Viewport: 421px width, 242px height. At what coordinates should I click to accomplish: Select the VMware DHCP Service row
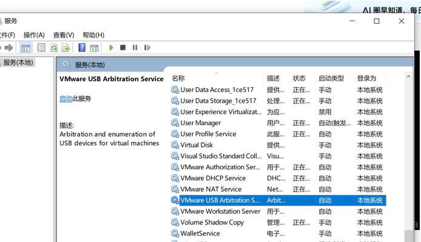pos(278,178)
